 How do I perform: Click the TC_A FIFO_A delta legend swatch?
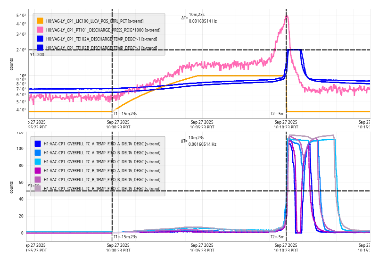38,144
